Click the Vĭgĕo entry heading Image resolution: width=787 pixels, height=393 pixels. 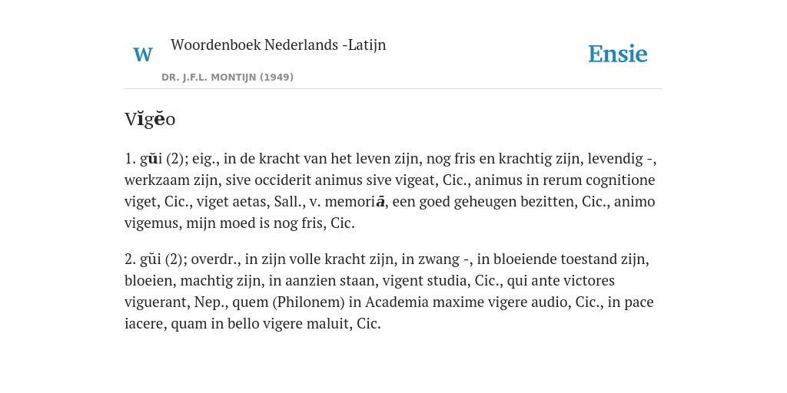click(x=150, y=119)
